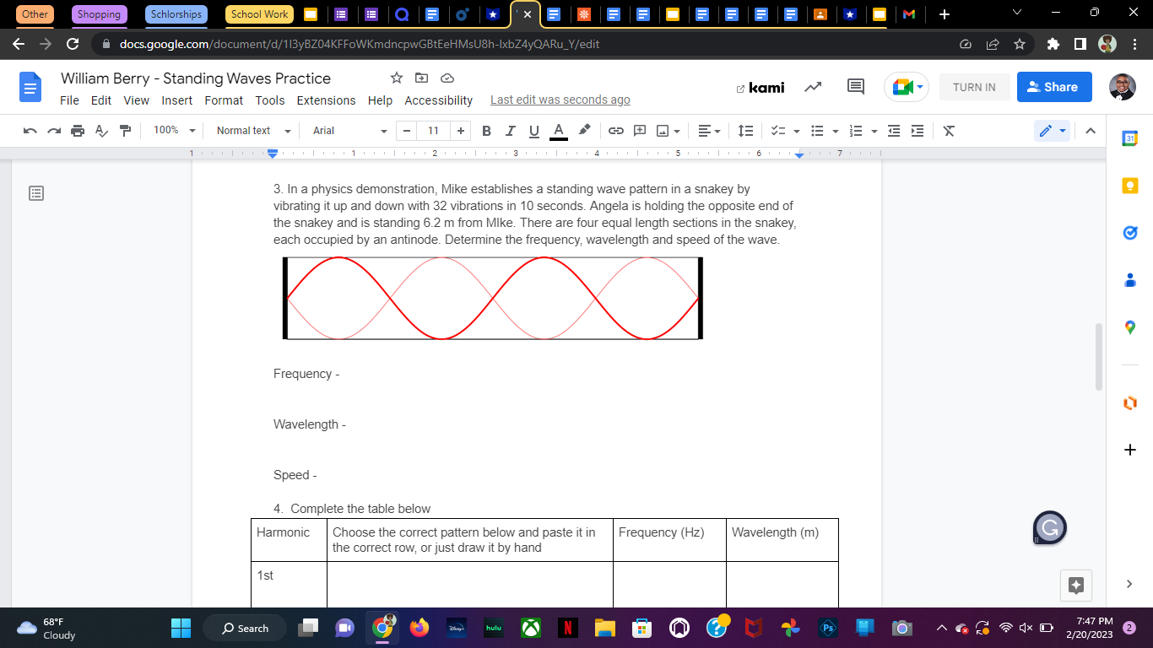The height and width of the screenshot is (648, 1153).
Task: Hide the menus with the up chevron
Action: pos(1090,131)
